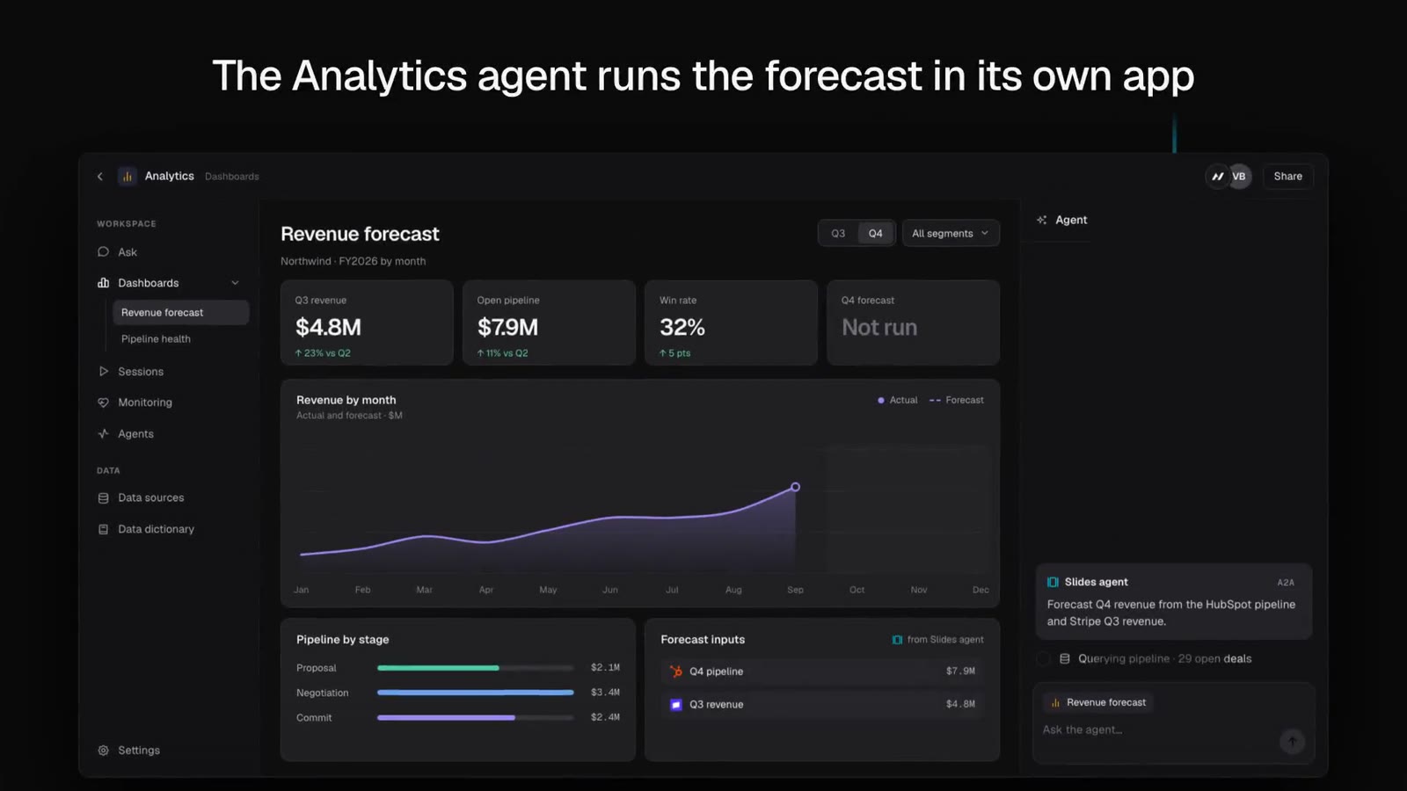The width and height of the screenshot is (1407, 791).
Task: Collapse the Dashboards section chevron
Action: [x=235, y=283]
